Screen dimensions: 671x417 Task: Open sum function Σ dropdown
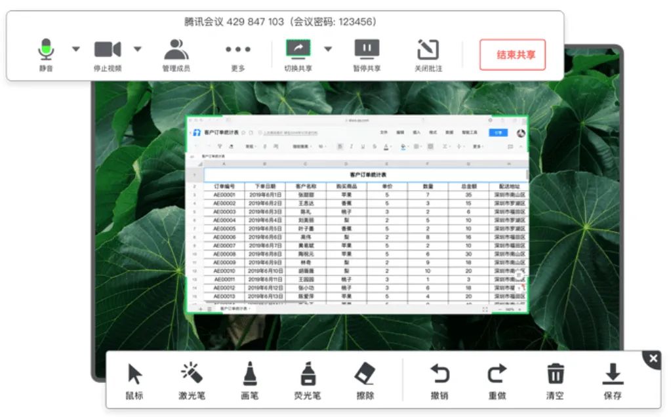445,147
